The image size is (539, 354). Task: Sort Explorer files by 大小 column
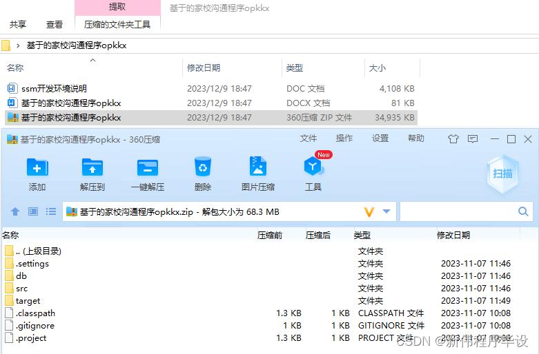378,68
